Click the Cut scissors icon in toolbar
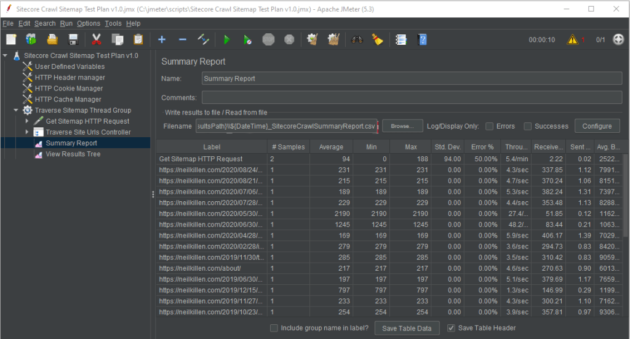The image size is (630, 339). tap(97, 40)
